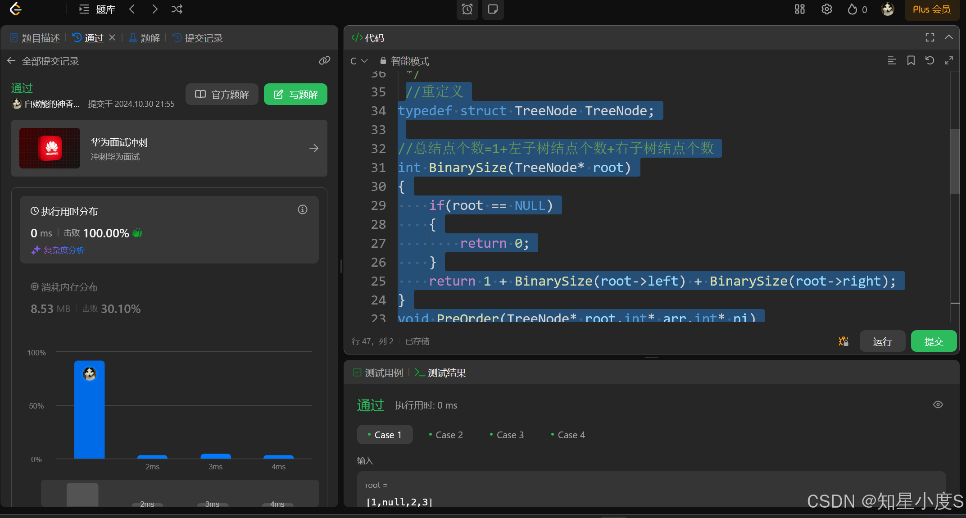Image resolution: width=966 pixels, height=518 pixels.
Task: Select Case 2 test case
Action: 446,435
